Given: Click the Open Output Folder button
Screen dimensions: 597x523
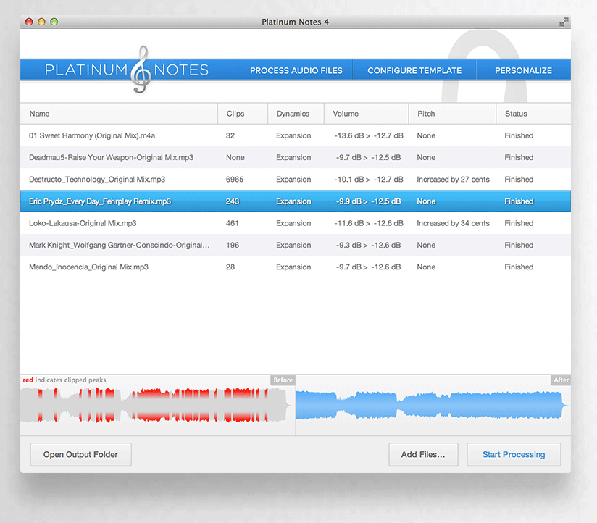Looking at the screenshot, I should tap(80, 454).
